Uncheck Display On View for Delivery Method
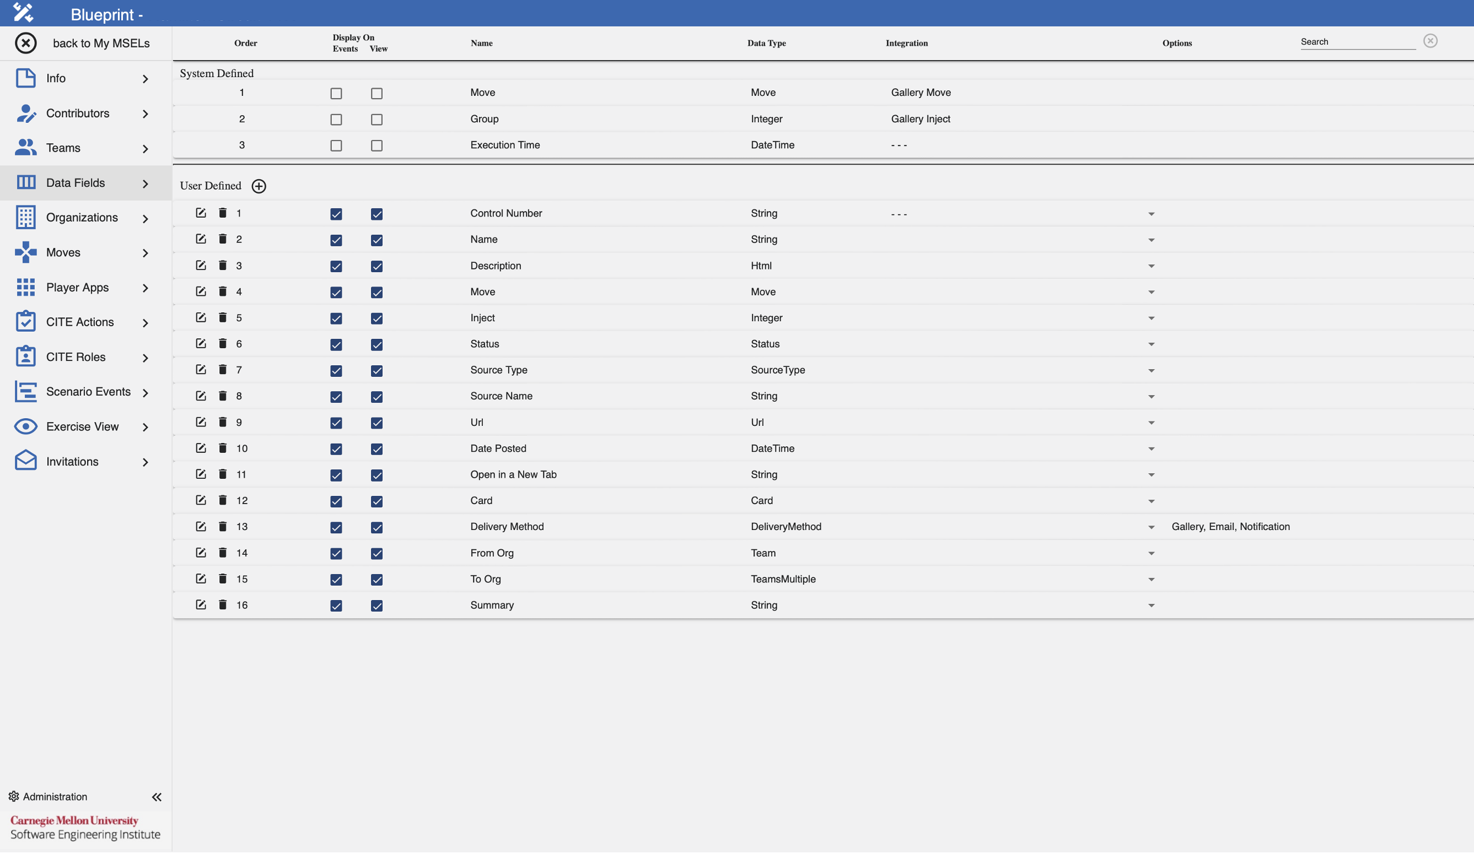Image resolution: width=1474 pixels, height=854 pixels. tap(376, 527)
